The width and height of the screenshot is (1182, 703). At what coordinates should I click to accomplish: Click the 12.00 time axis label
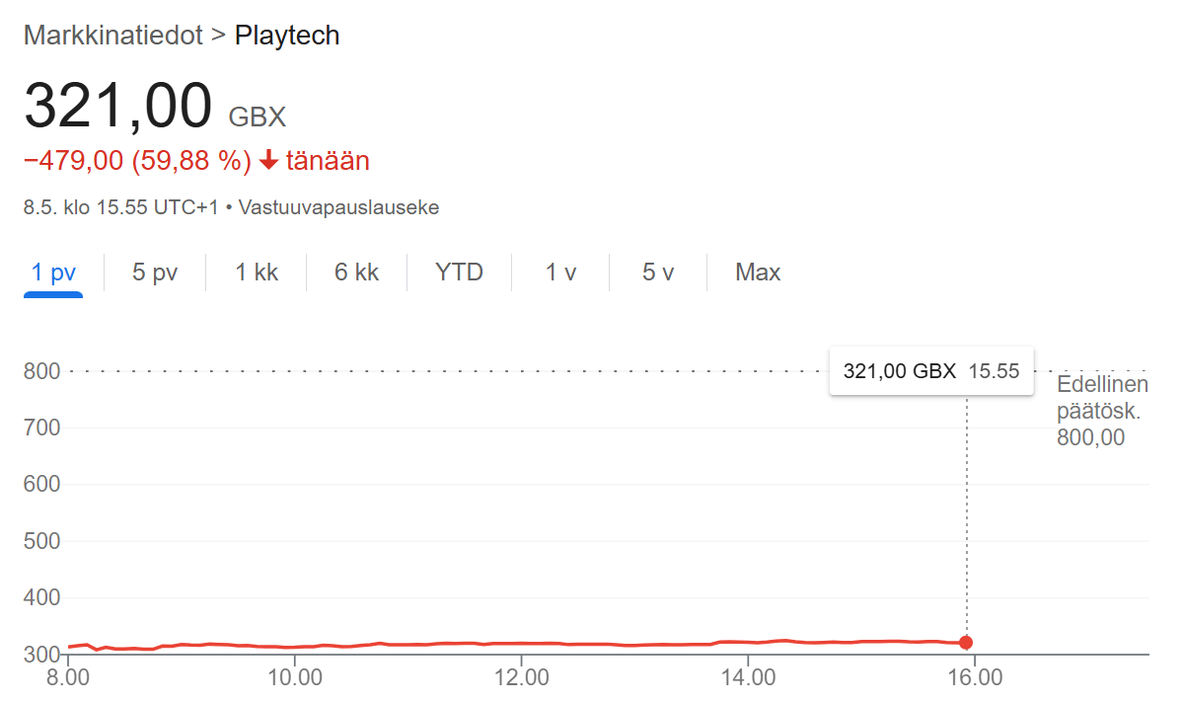click(522, 677)
